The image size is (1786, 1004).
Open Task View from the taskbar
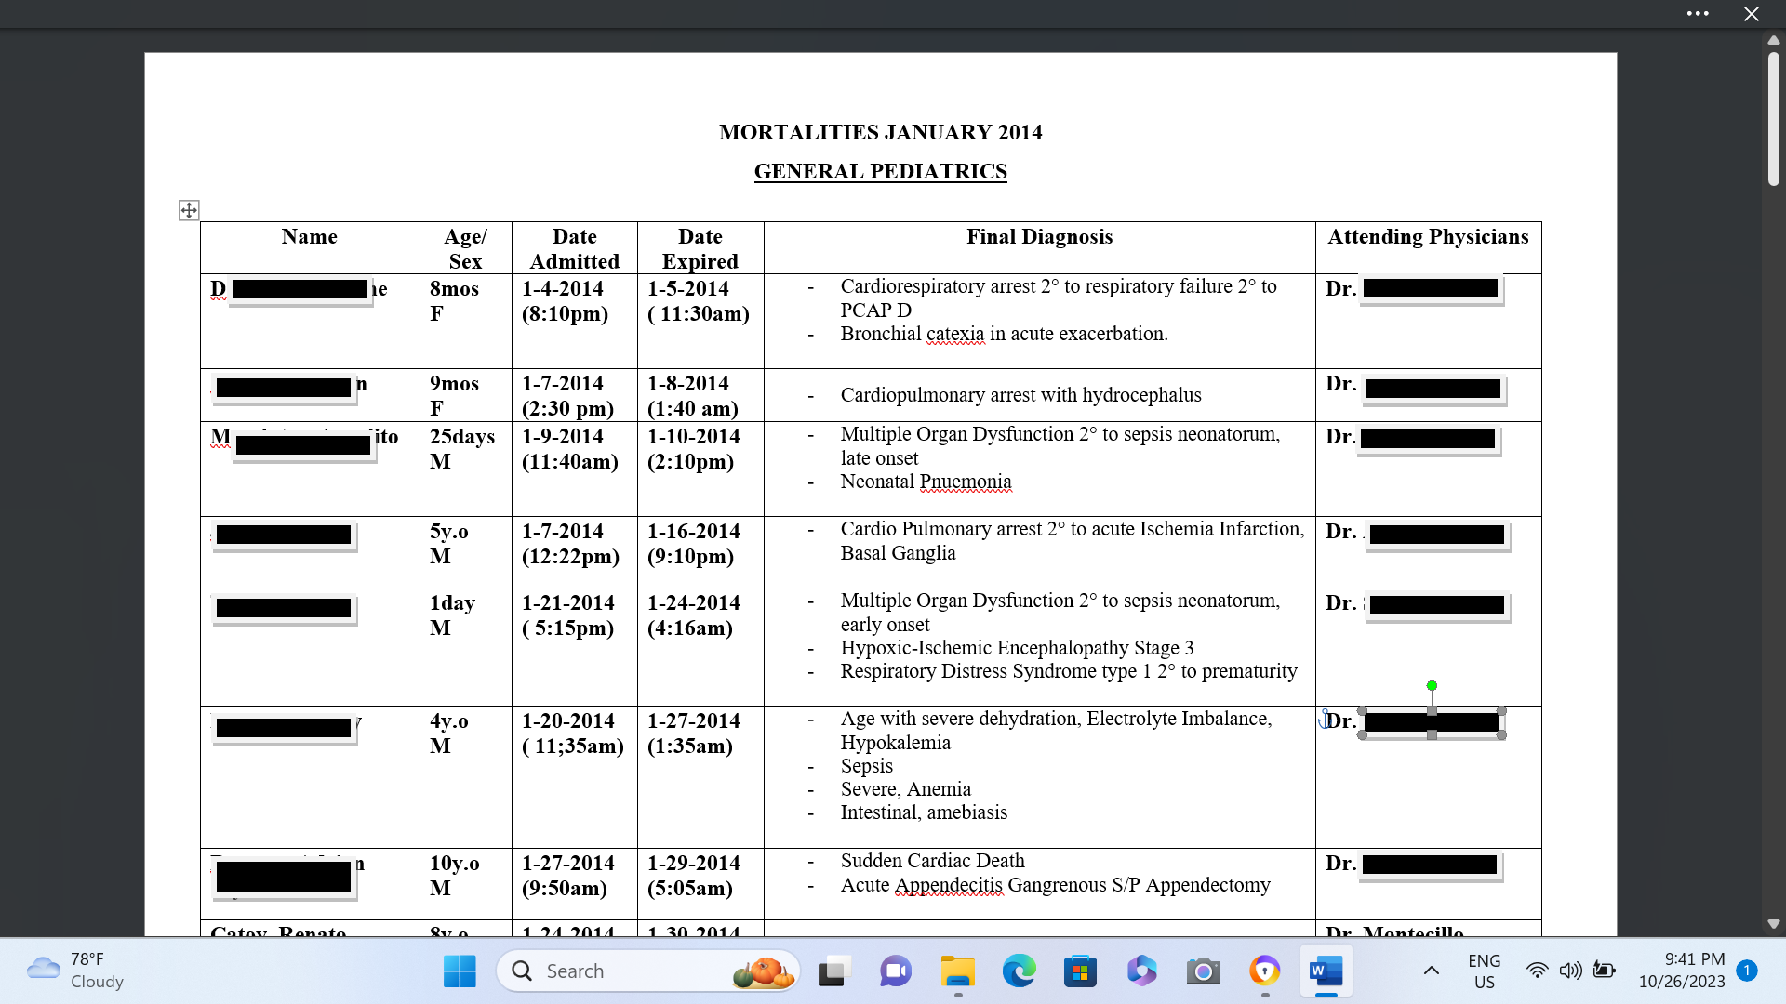pos(834,971)
